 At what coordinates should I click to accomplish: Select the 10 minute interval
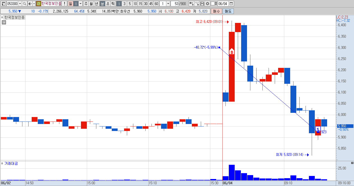[135, 4]
